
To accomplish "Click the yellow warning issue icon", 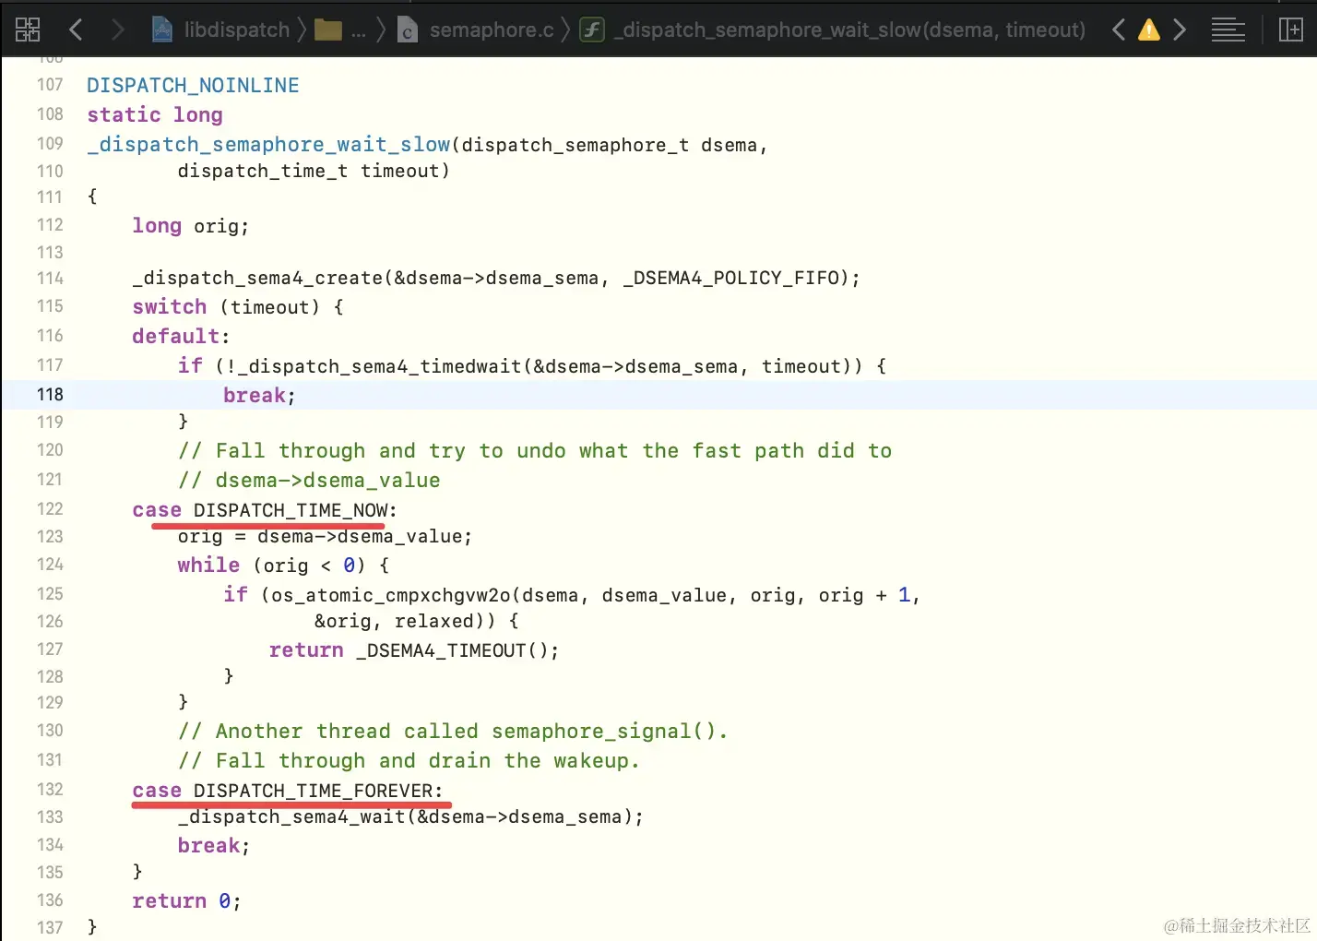I will coord(1148,30).
